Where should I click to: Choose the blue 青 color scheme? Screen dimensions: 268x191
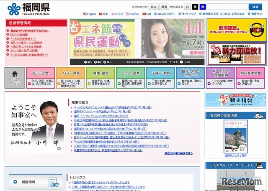(203, 7)
